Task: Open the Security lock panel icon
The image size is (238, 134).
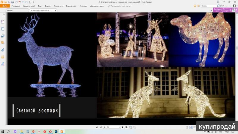Action: click(3, 57)
